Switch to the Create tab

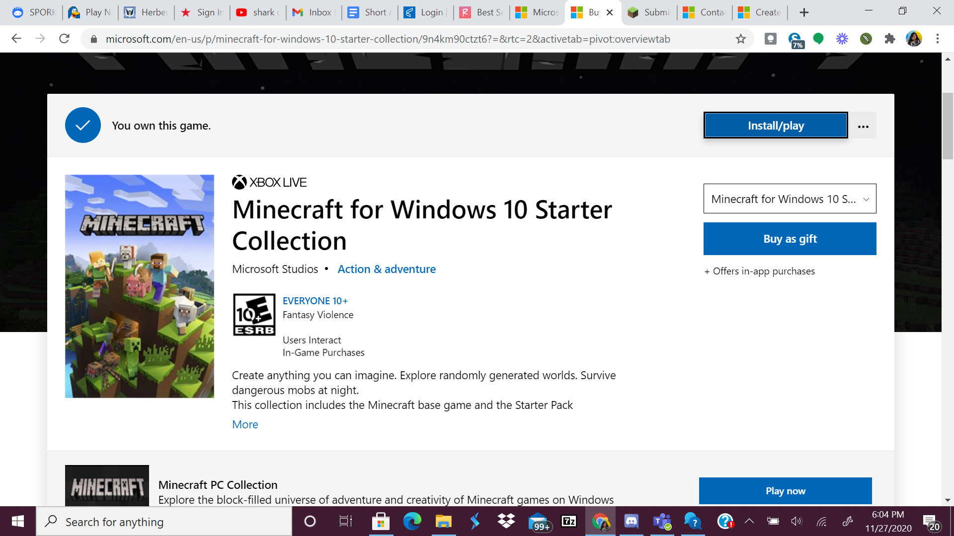[760, 12]
